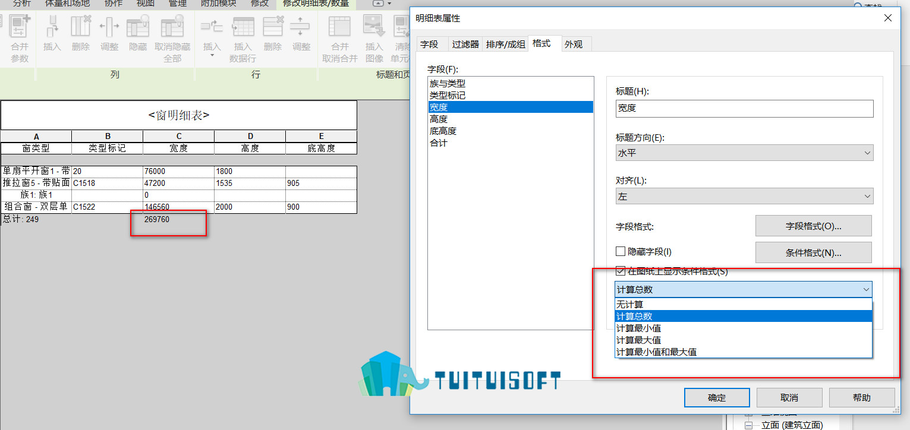Close the 明细表属性 dialog
Viewport: 910px width, 430px height.
(888, 18)
